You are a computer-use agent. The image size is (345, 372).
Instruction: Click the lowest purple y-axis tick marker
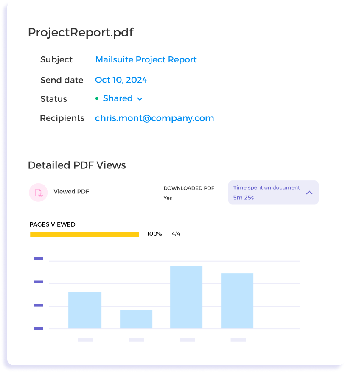point(38,328)
